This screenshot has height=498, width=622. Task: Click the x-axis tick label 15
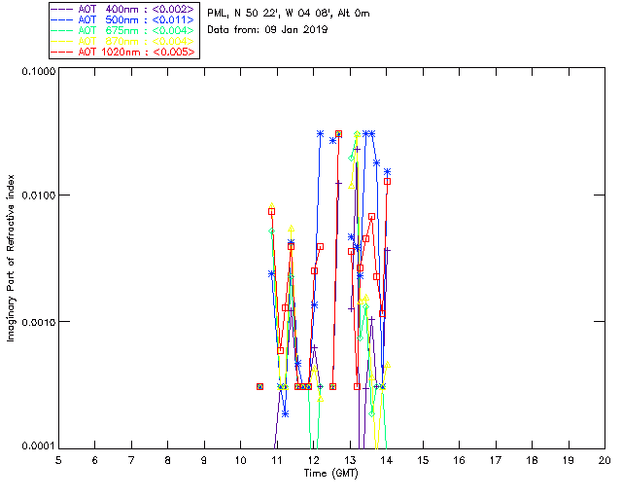coord(423,460)
